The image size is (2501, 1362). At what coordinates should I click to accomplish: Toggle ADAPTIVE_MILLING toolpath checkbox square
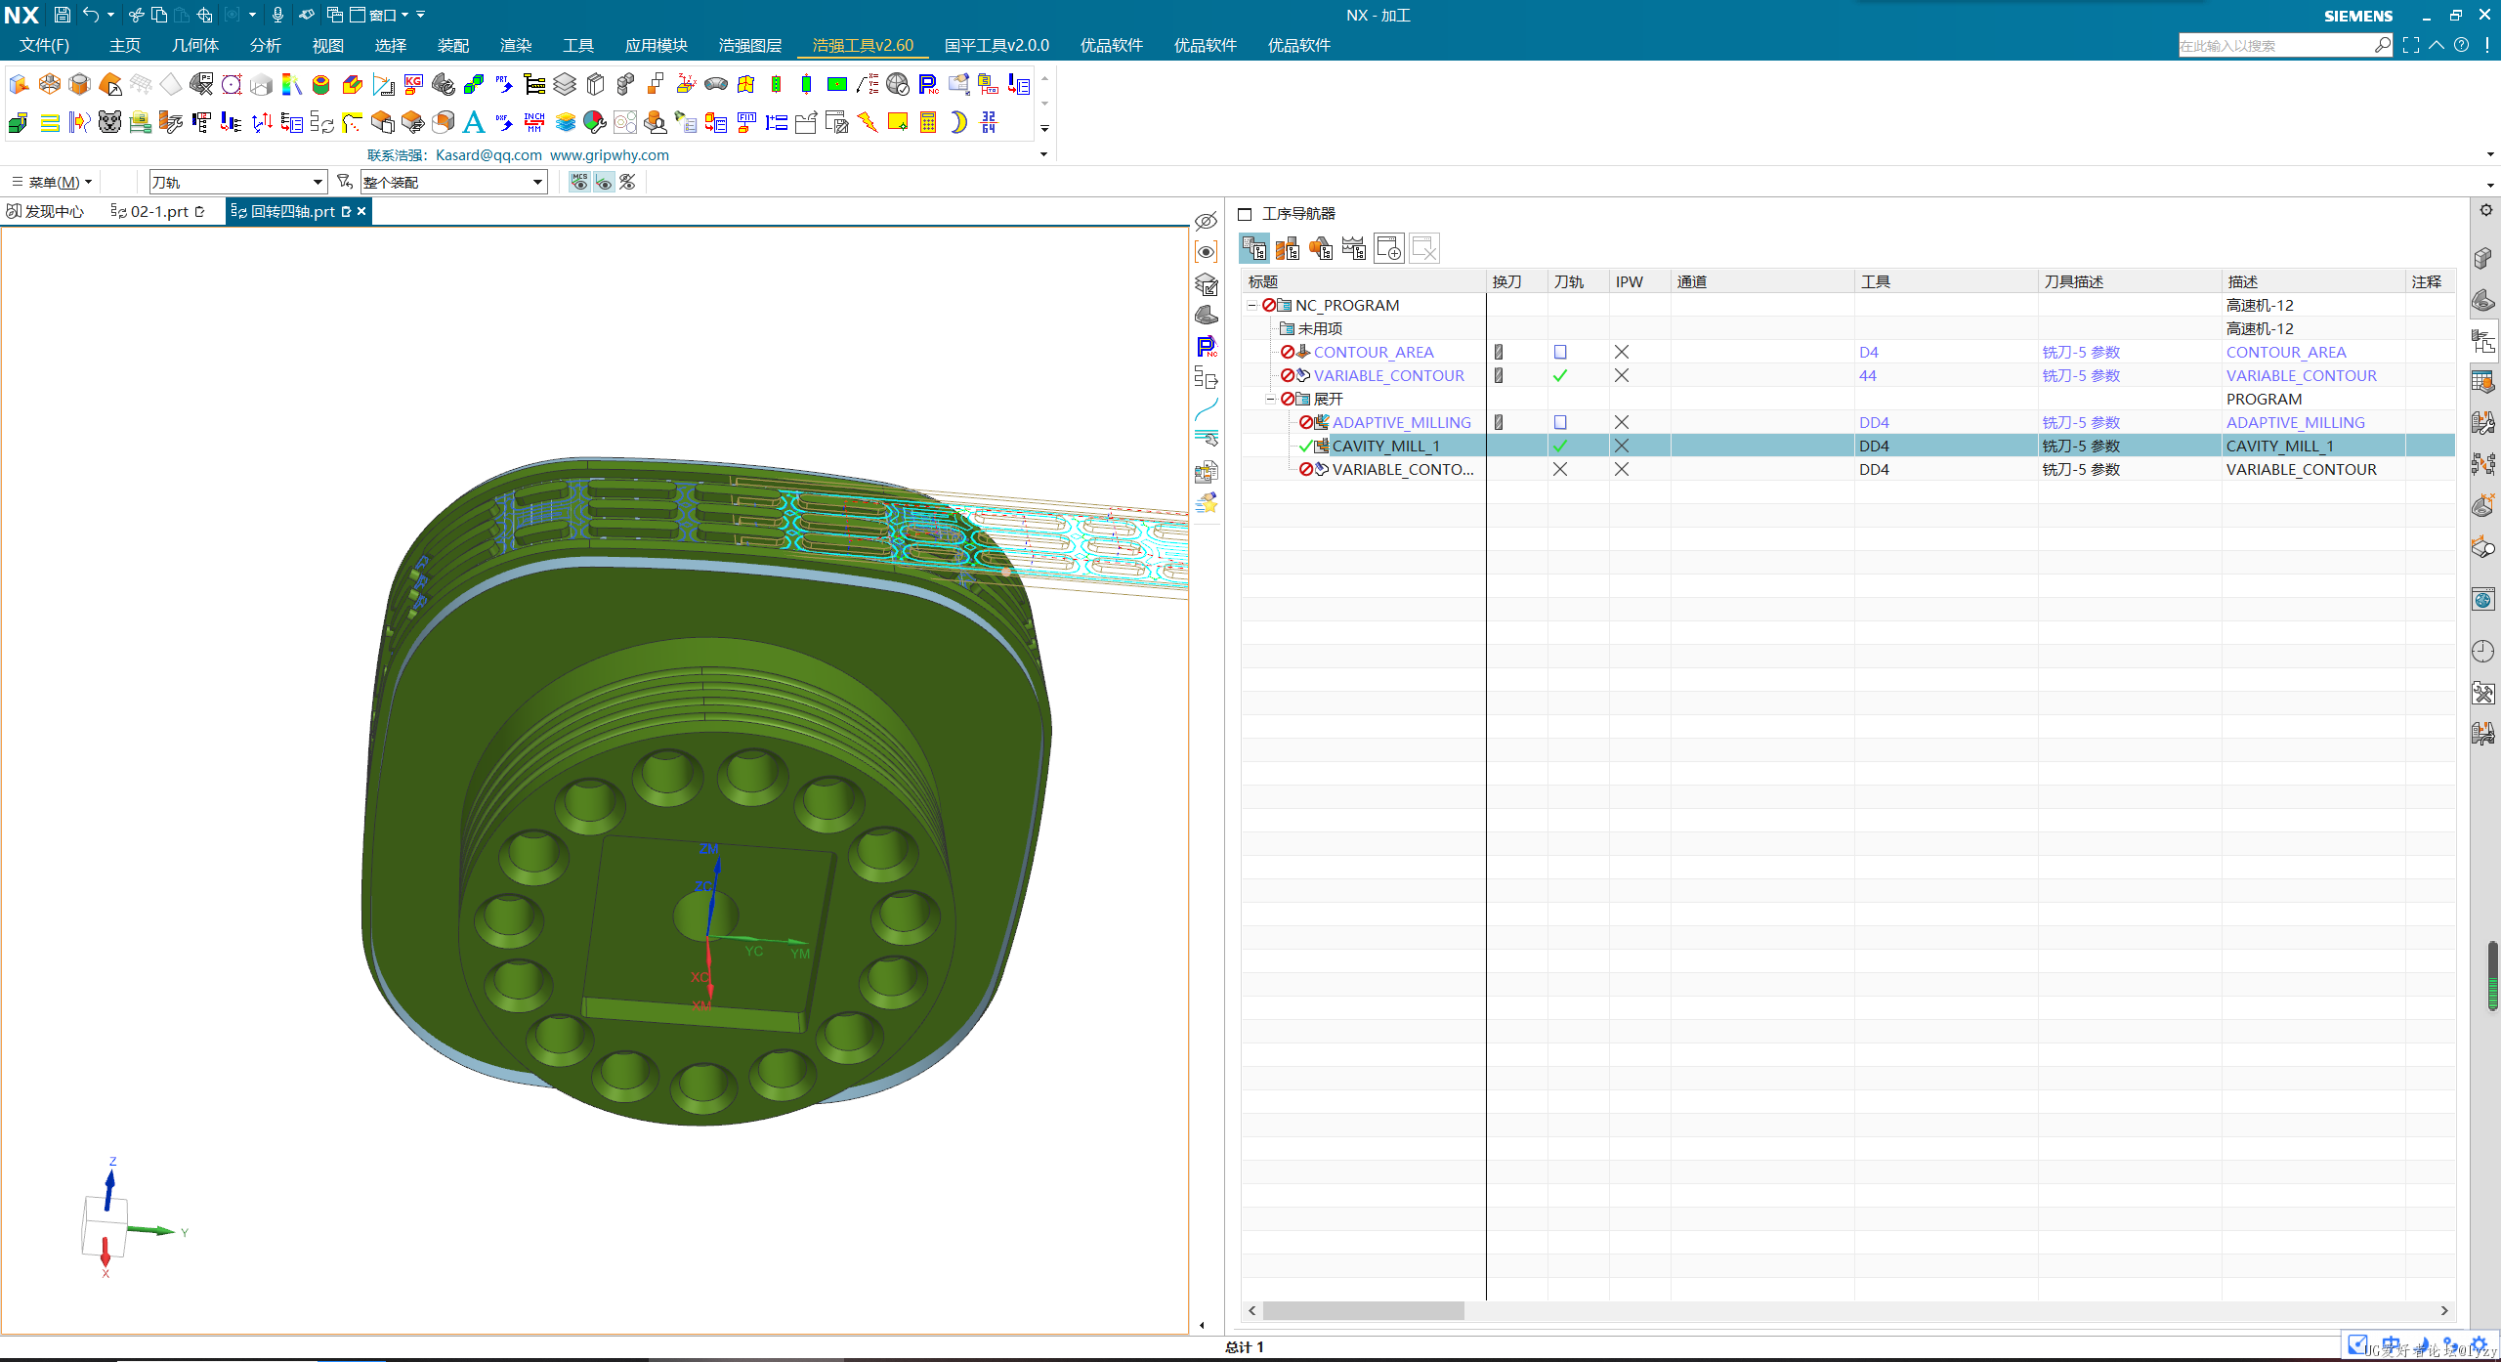(x=1560, y=422)
